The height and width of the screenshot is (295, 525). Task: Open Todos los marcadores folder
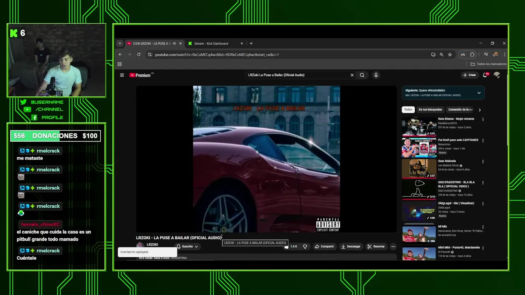(488, 64)
